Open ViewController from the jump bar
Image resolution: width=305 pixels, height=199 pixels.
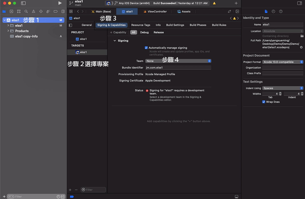(x=158, y=11)
